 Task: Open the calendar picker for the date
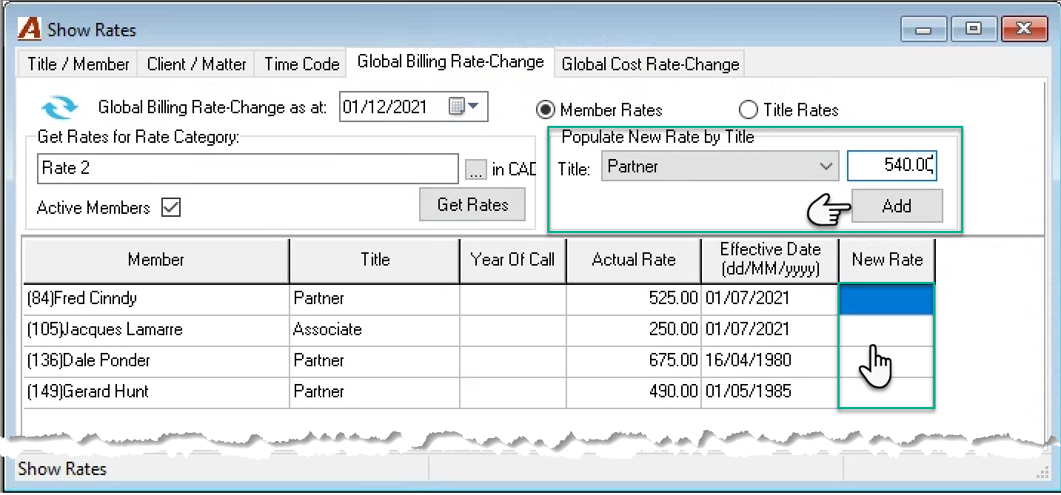(x=465, y=107)
